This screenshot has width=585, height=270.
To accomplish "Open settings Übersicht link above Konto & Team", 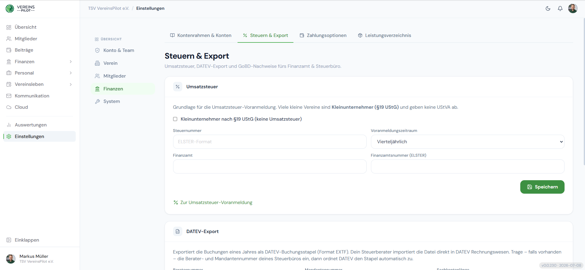I will 108,39.
